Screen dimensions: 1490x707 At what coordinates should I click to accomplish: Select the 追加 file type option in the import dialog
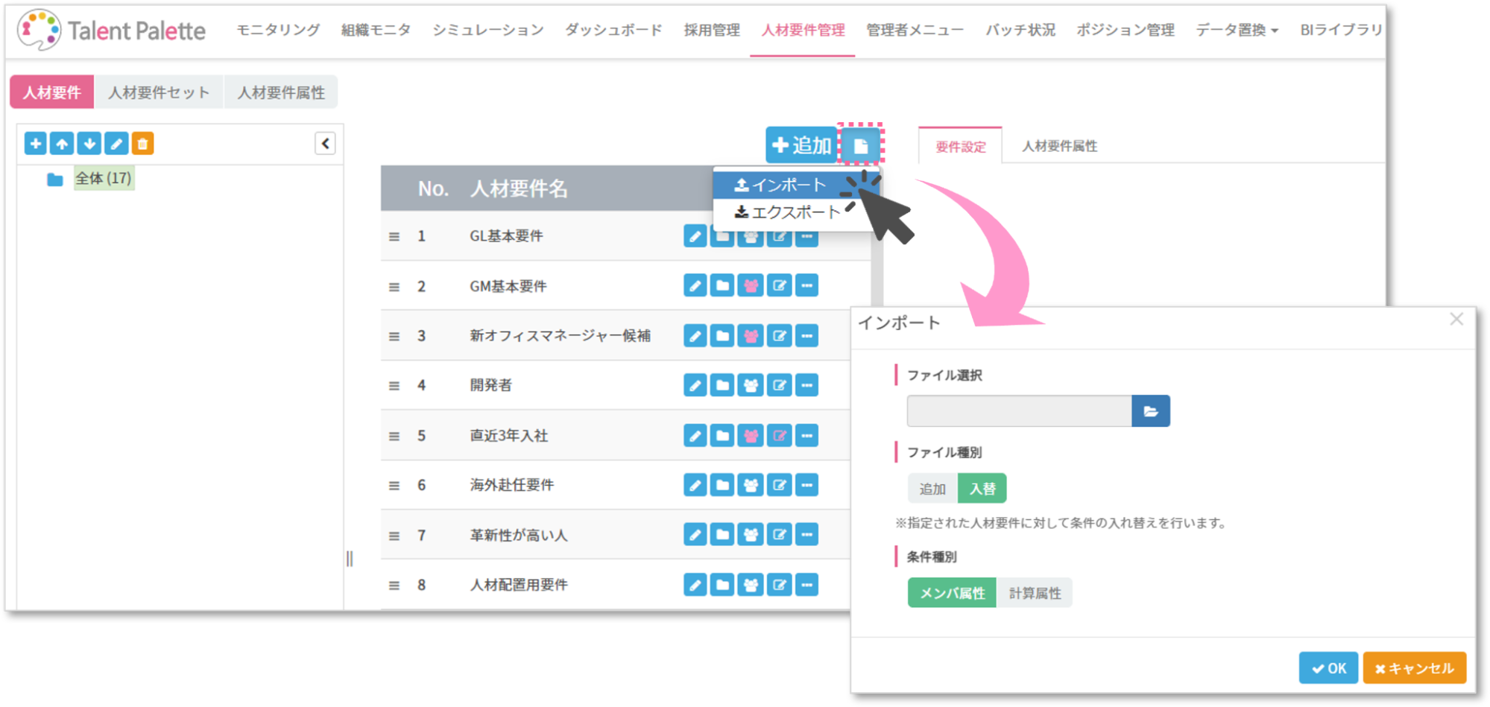coord(932,489)
